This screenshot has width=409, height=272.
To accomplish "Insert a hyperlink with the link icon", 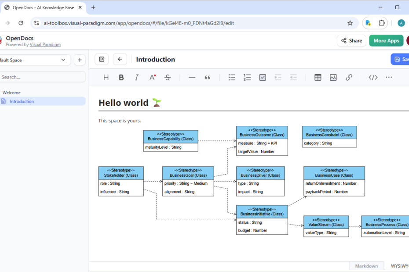I will (x=349, y=77).
